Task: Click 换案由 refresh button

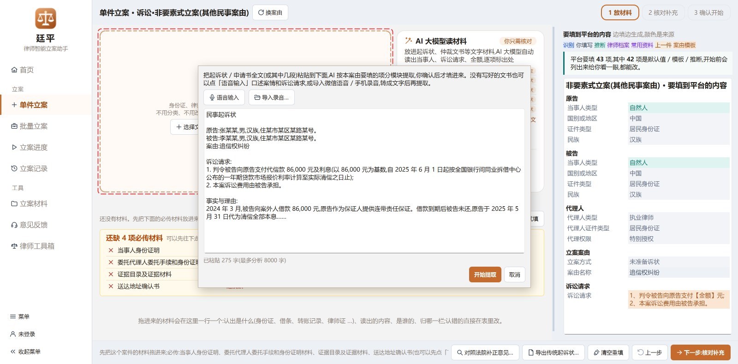Action: tap(270, 12)
